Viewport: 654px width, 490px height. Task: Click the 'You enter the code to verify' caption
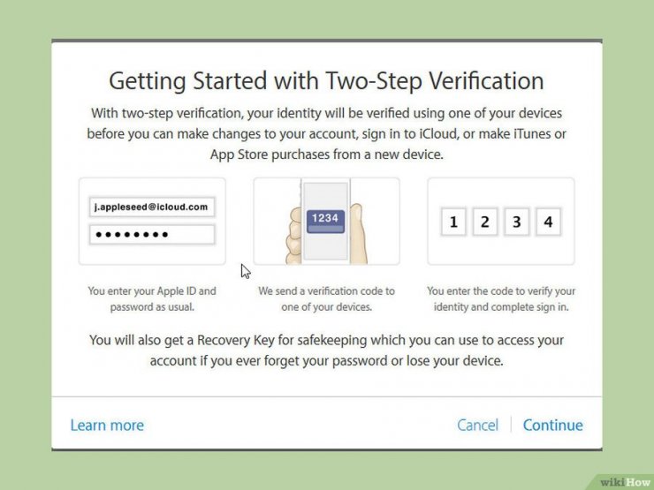click(501, 298)
